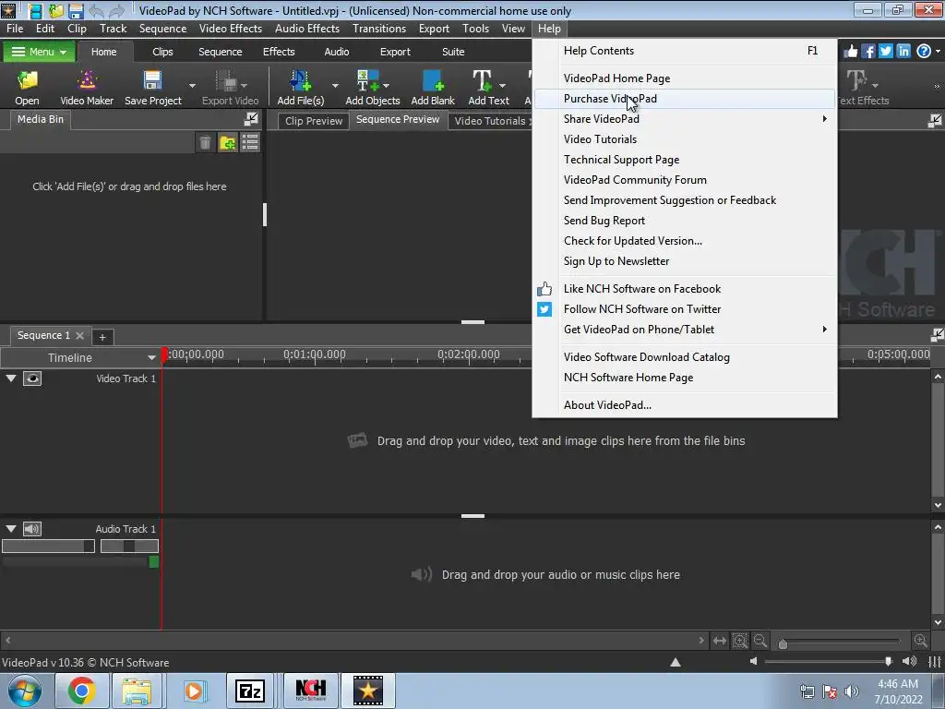Mute Audio Track 1 speaker toggle
This screenshot has height=709, width=945.
tap(32, 529)
